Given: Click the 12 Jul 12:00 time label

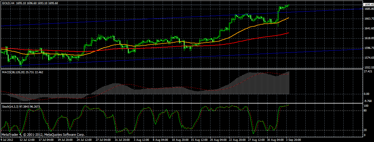Looking at the screenshot, I should pyautogui.click(x=27, y=140).
